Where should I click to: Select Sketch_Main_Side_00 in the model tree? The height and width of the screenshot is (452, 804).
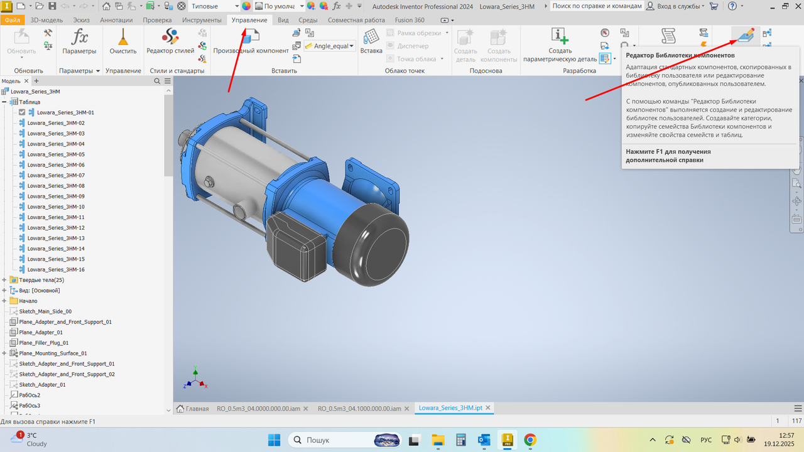coord(45,311)
